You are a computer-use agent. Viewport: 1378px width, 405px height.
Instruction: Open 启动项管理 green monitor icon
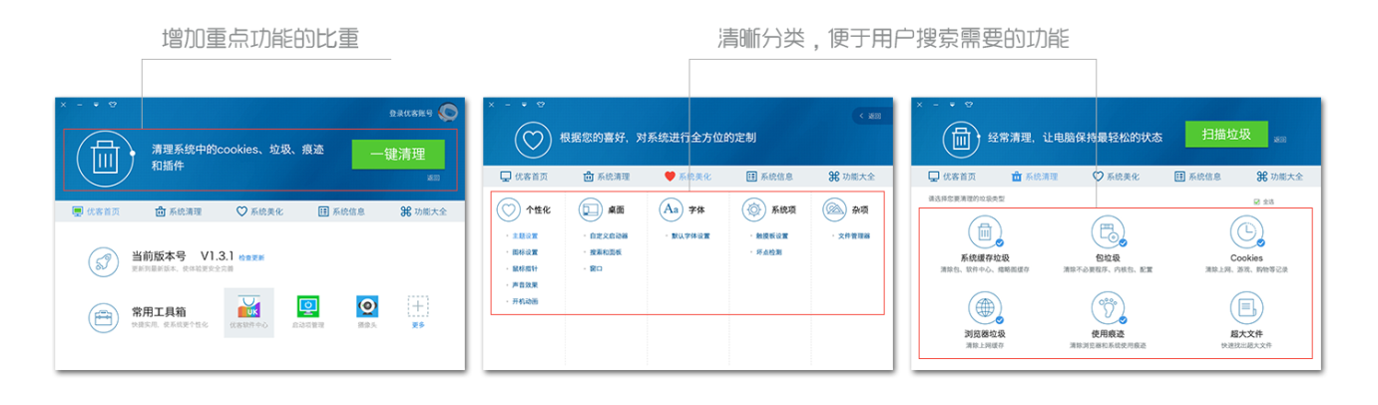click(x=308, y=307)
